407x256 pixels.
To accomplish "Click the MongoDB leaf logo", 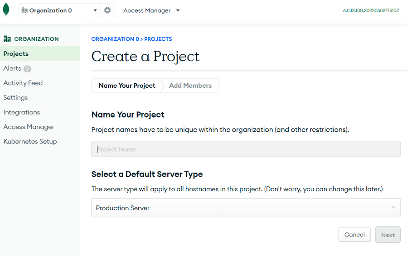I will (x=6, y=10).
